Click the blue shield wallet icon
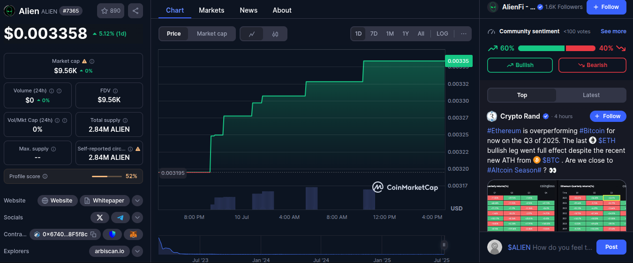The height and width of the screenshot is (263, 633). [112, 234]
